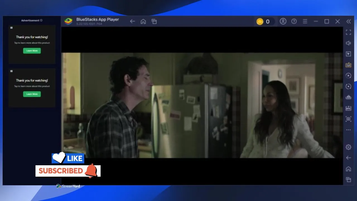Click the info icon beside Advertisement
Image resolution: width=357 pixels, height=201 pixels.
41,20
